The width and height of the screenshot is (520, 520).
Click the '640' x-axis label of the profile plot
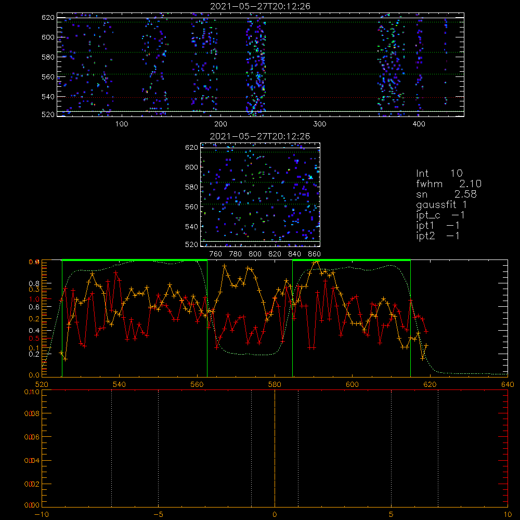(508, 384)
